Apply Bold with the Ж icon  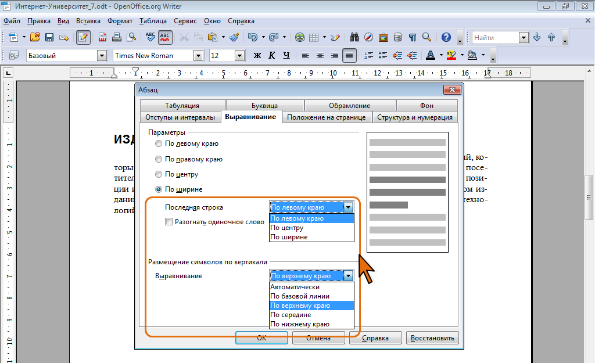pyautogui.click(x=257, y=55)
